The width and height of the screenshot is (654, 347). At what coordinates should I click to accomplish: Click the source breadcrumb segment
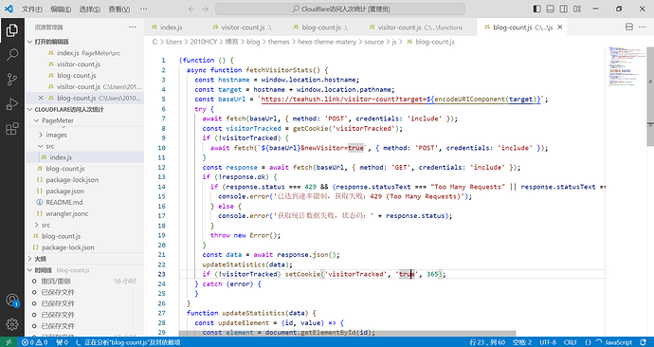[x=373, y=42]
